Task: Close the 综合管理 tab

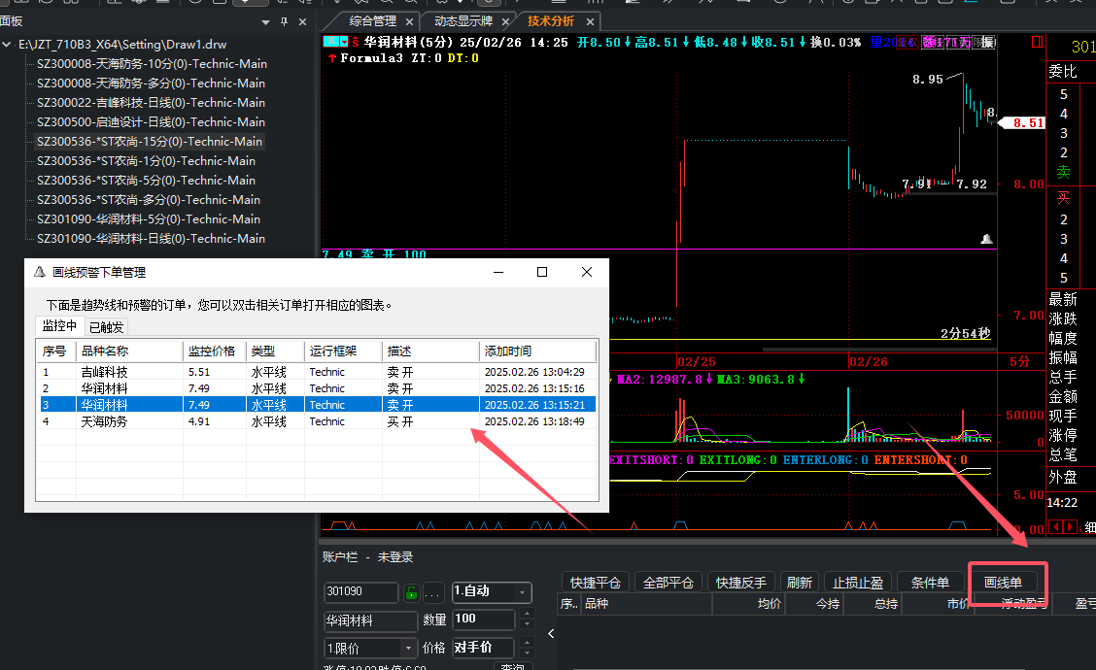Action: pos(410,21)
